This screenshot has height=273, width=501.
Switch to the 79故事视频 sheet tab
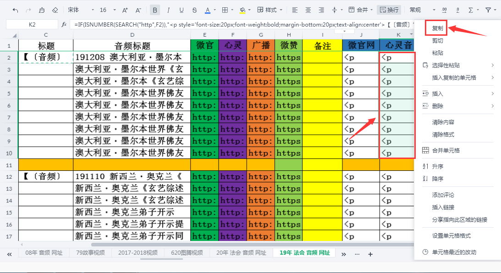coord(90,252)
